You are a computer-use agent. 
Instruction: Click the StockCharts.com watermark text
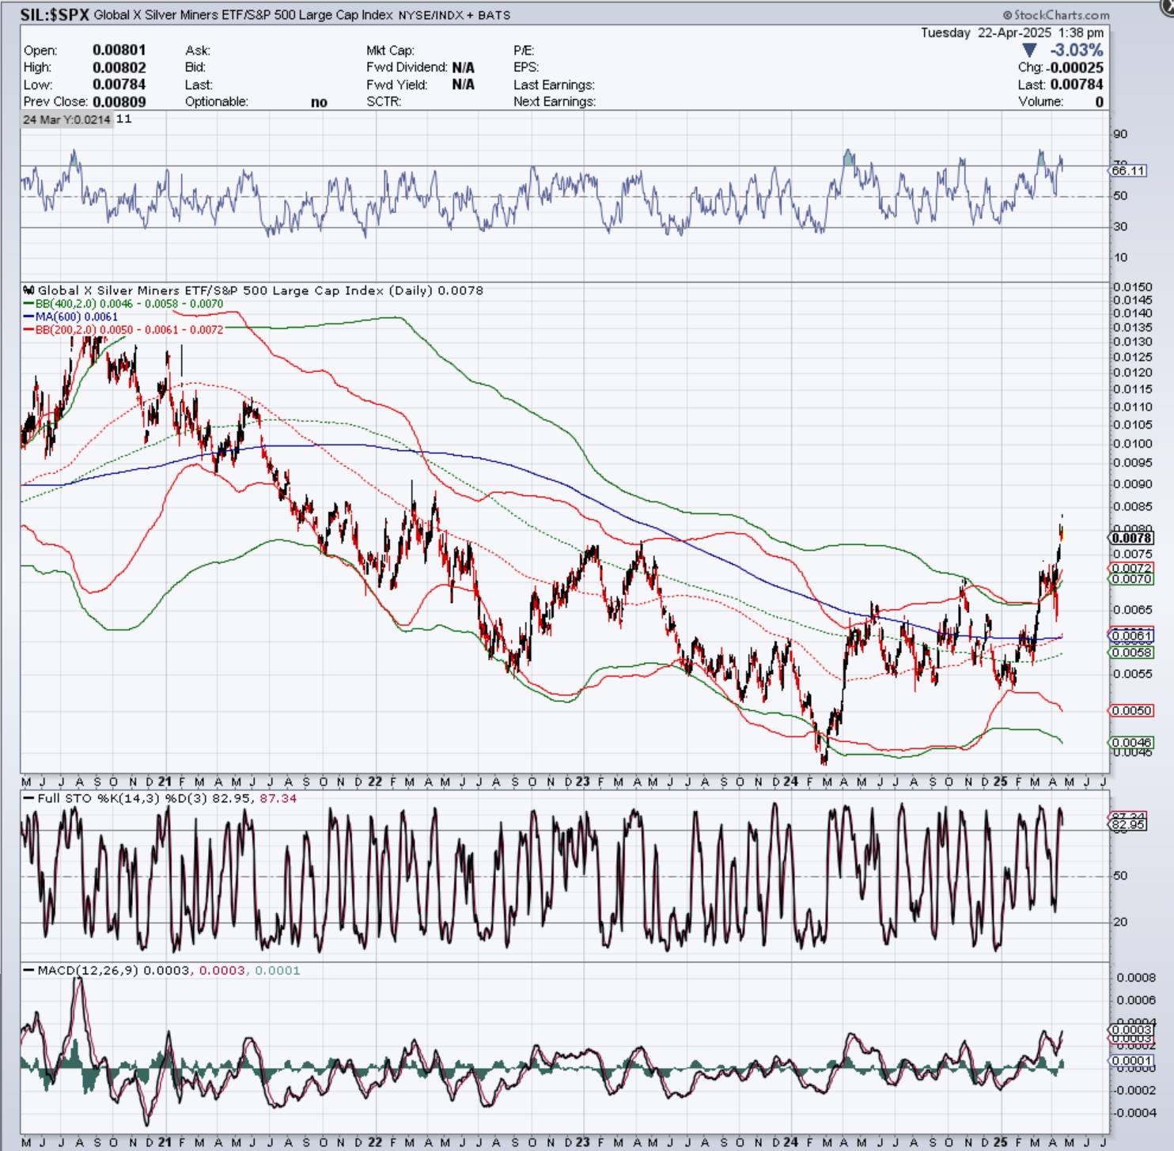coord(1062,15)
